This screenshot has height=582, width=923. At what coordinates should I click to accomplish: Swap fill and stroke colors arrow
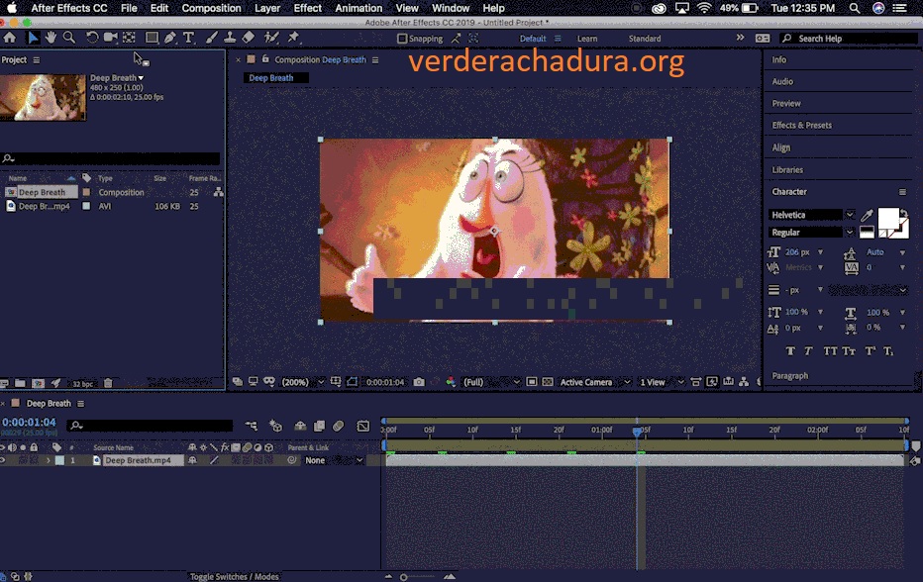click(x=904, y=214)
